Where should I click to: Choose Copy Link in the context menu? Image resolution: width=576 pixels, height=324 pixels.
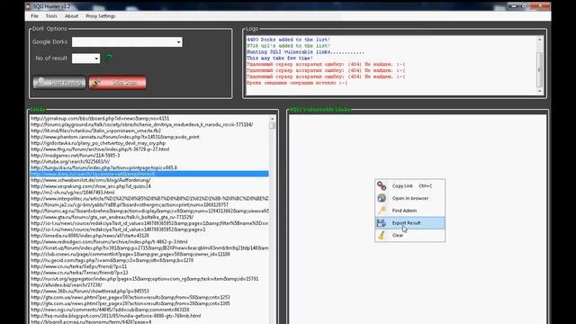[x=410, y=186]
